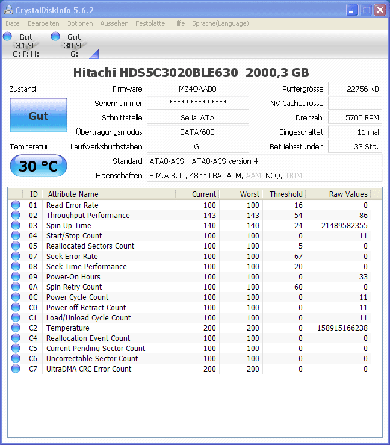Viewport: 390px width, 445px height.
Task: Minimize the CrystalDiskInfo window
Action: [352, 10]
